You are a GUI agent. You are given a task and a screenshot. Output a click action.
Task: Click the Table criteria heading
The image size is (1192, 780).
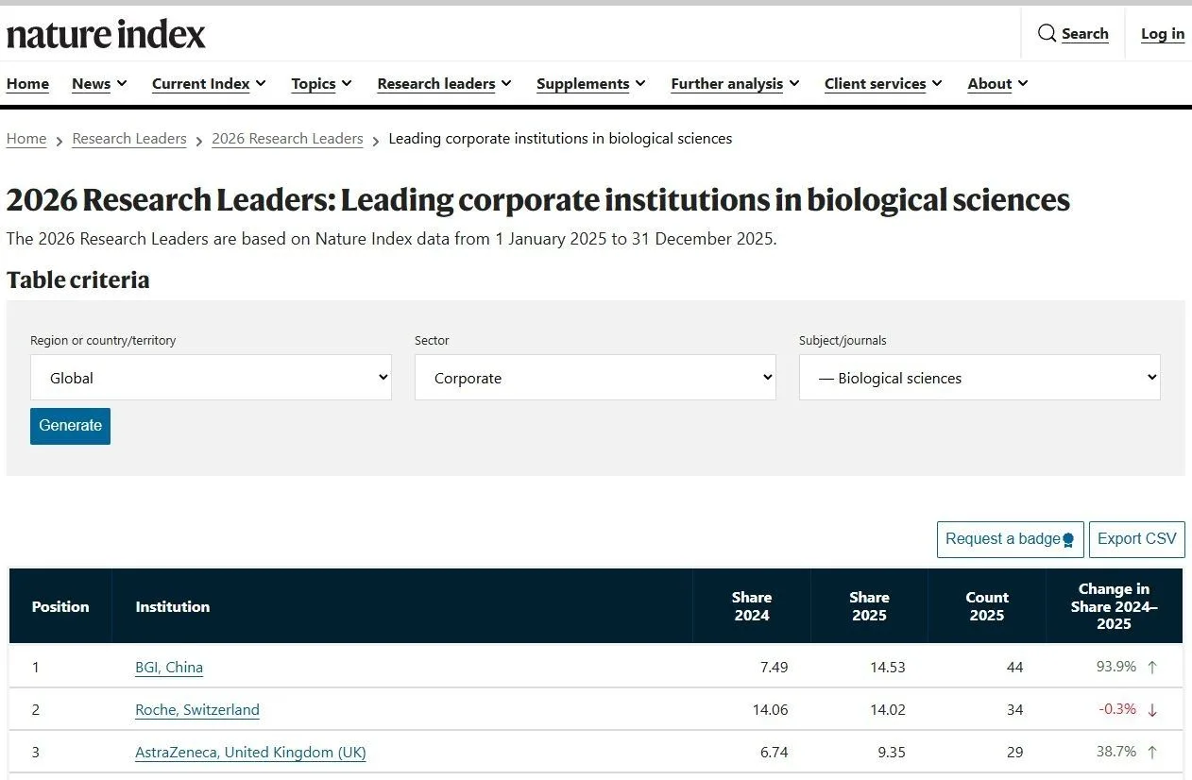77,280
